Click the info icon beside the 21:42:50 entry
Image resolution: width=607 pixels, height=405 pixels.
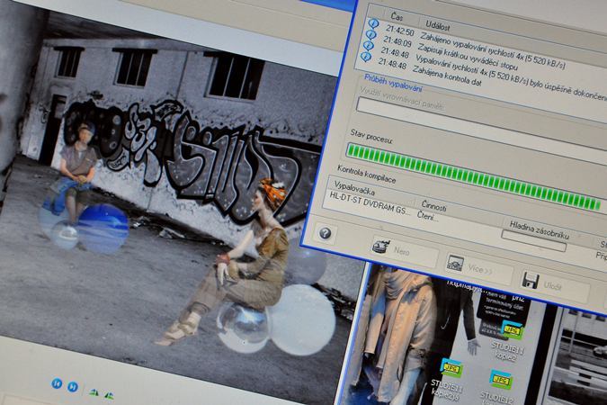(374, 24)
